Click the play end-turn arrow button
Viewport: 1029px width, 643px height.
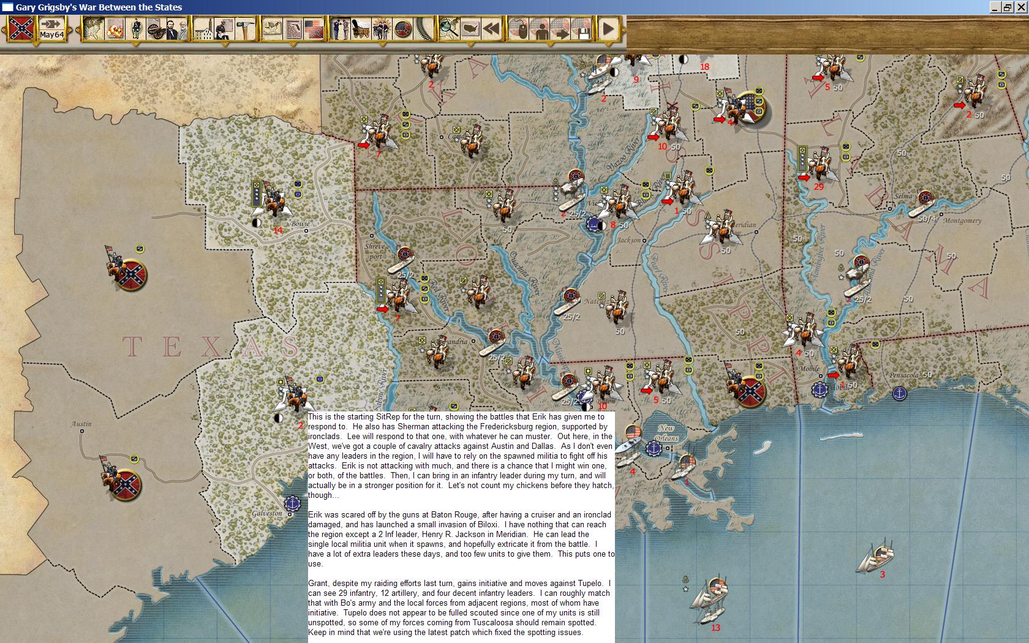[x=608, y=29]
